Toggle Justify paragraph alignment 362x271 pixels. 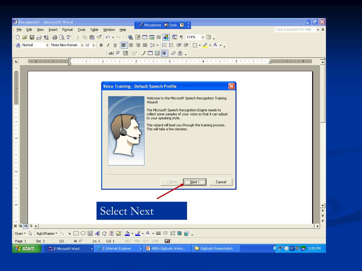coord(145,45)
